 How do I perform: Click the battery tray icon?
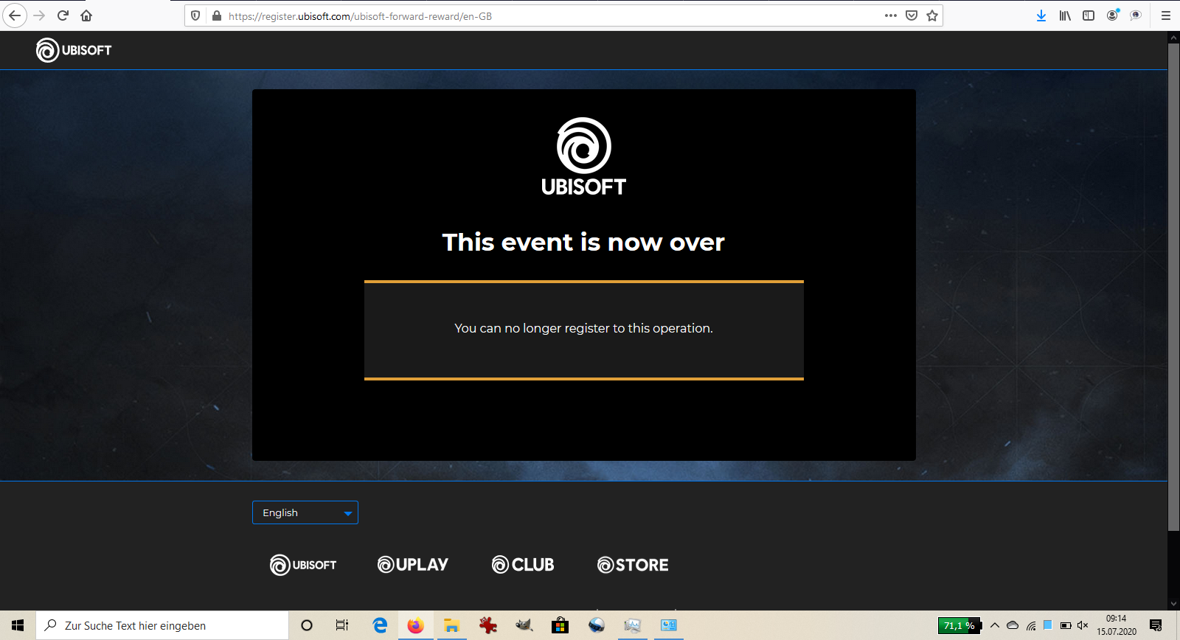(1066, 625)
